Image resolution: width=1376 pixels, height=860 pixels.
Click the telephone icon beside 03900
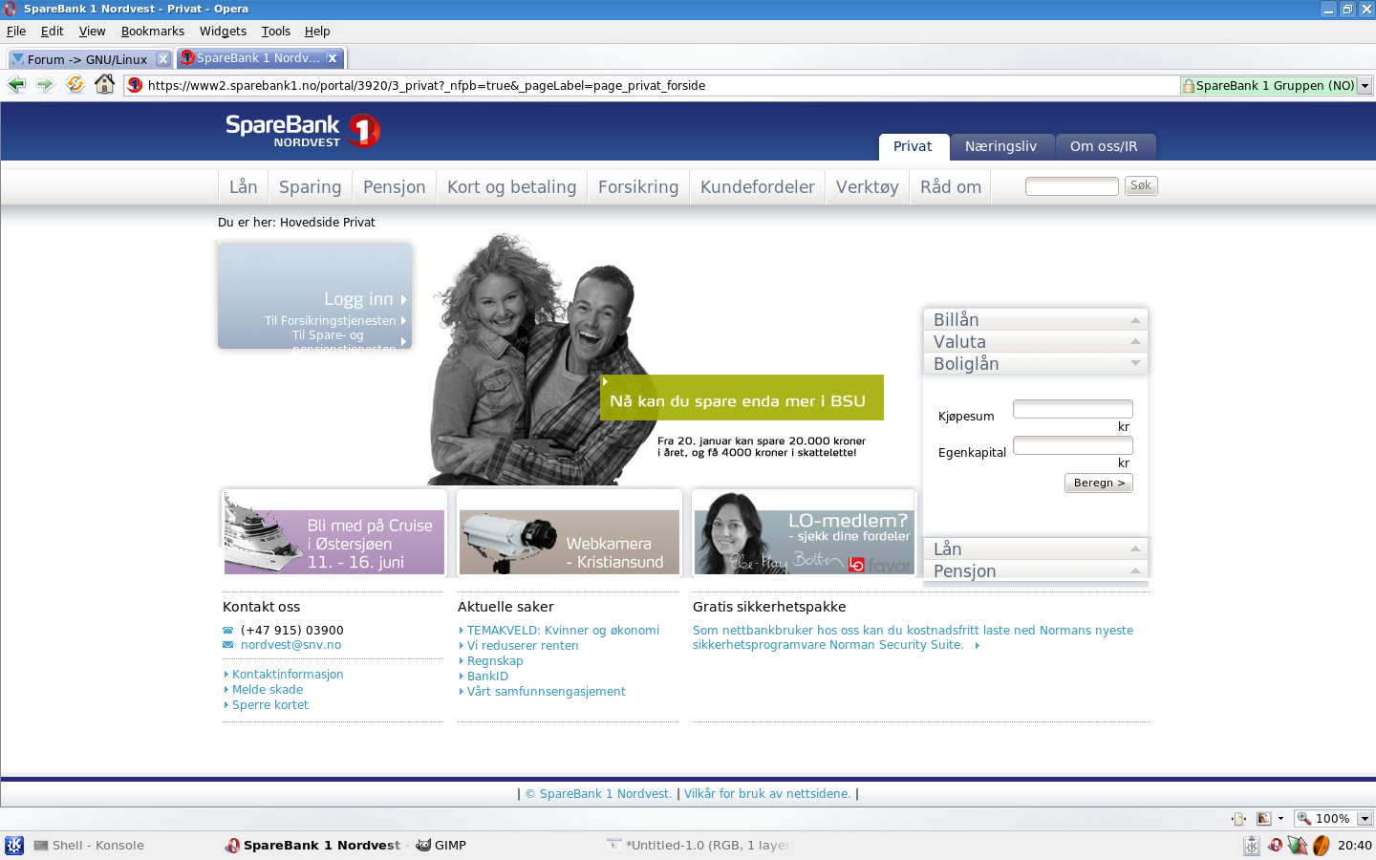[x=227, y=631]
